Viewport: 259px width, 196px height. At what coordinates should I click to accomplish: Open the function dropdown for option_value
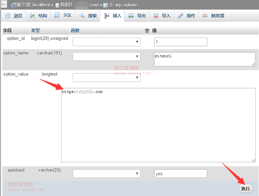coord(107,78)
